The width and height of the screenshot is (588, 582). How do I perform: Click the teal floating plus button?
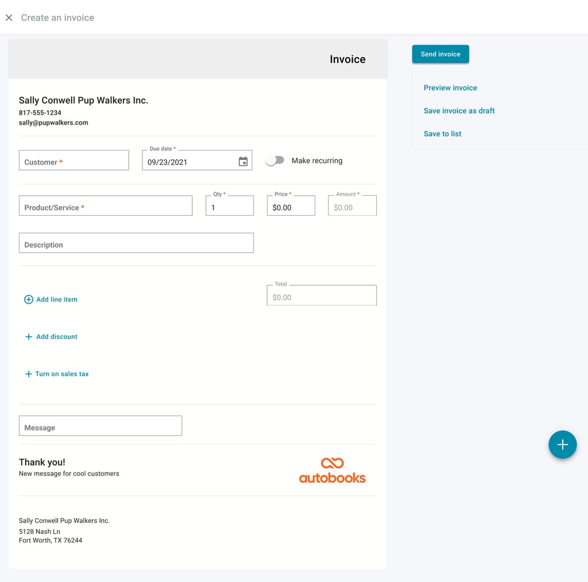pos(563,444)
